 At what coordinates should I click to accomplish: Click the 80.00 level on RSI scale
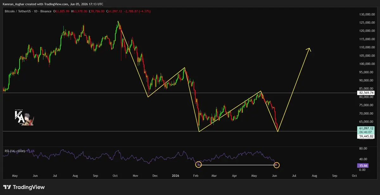pos(363,148)
